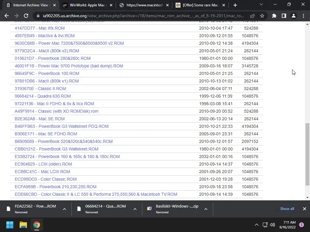Bookmark this page with star icon
This screenshot has width=310, height=232.
tap(262, 16)
